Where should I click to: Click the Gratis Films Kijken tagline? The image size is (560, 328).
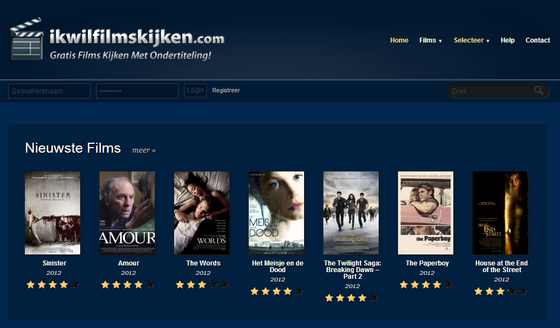tap(130, 55)
